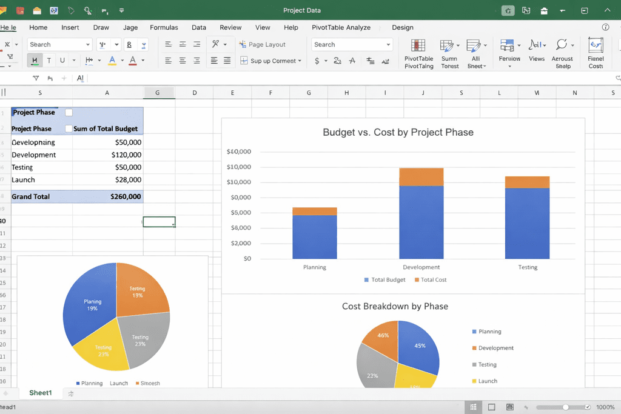Viewport: 621px width, 414px height.
Task: Open the PivotTable Analyze tab
Action: [341, 27]
